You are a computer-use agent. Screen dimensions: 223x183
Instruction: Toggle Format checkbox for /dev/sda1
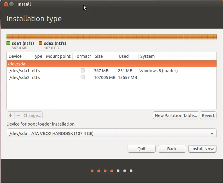pos(83,70)
